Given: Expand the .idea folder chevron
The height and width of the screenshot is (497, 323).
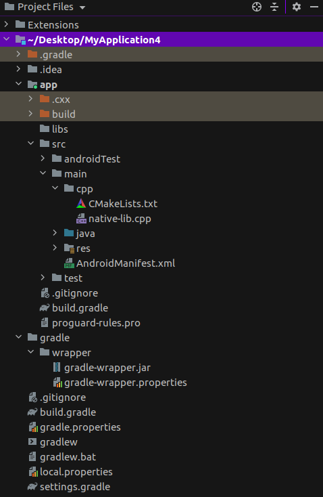Looking at the screenshot, I should [19, 69].
